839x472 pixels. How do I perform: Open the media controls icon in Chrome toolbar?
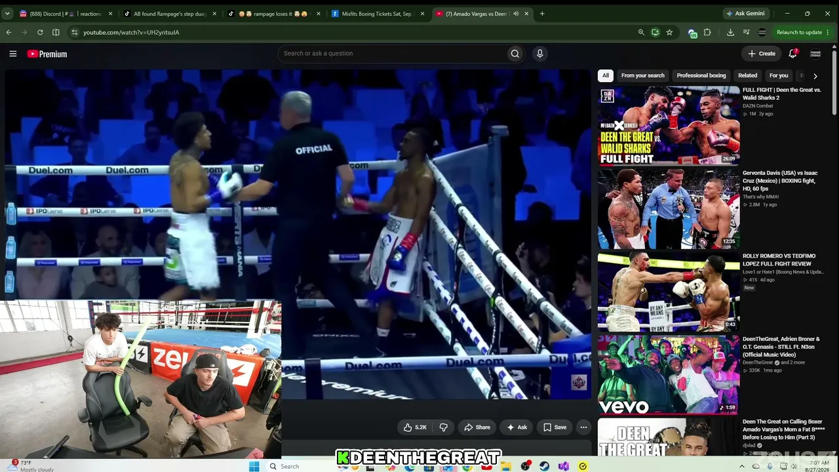746,32
